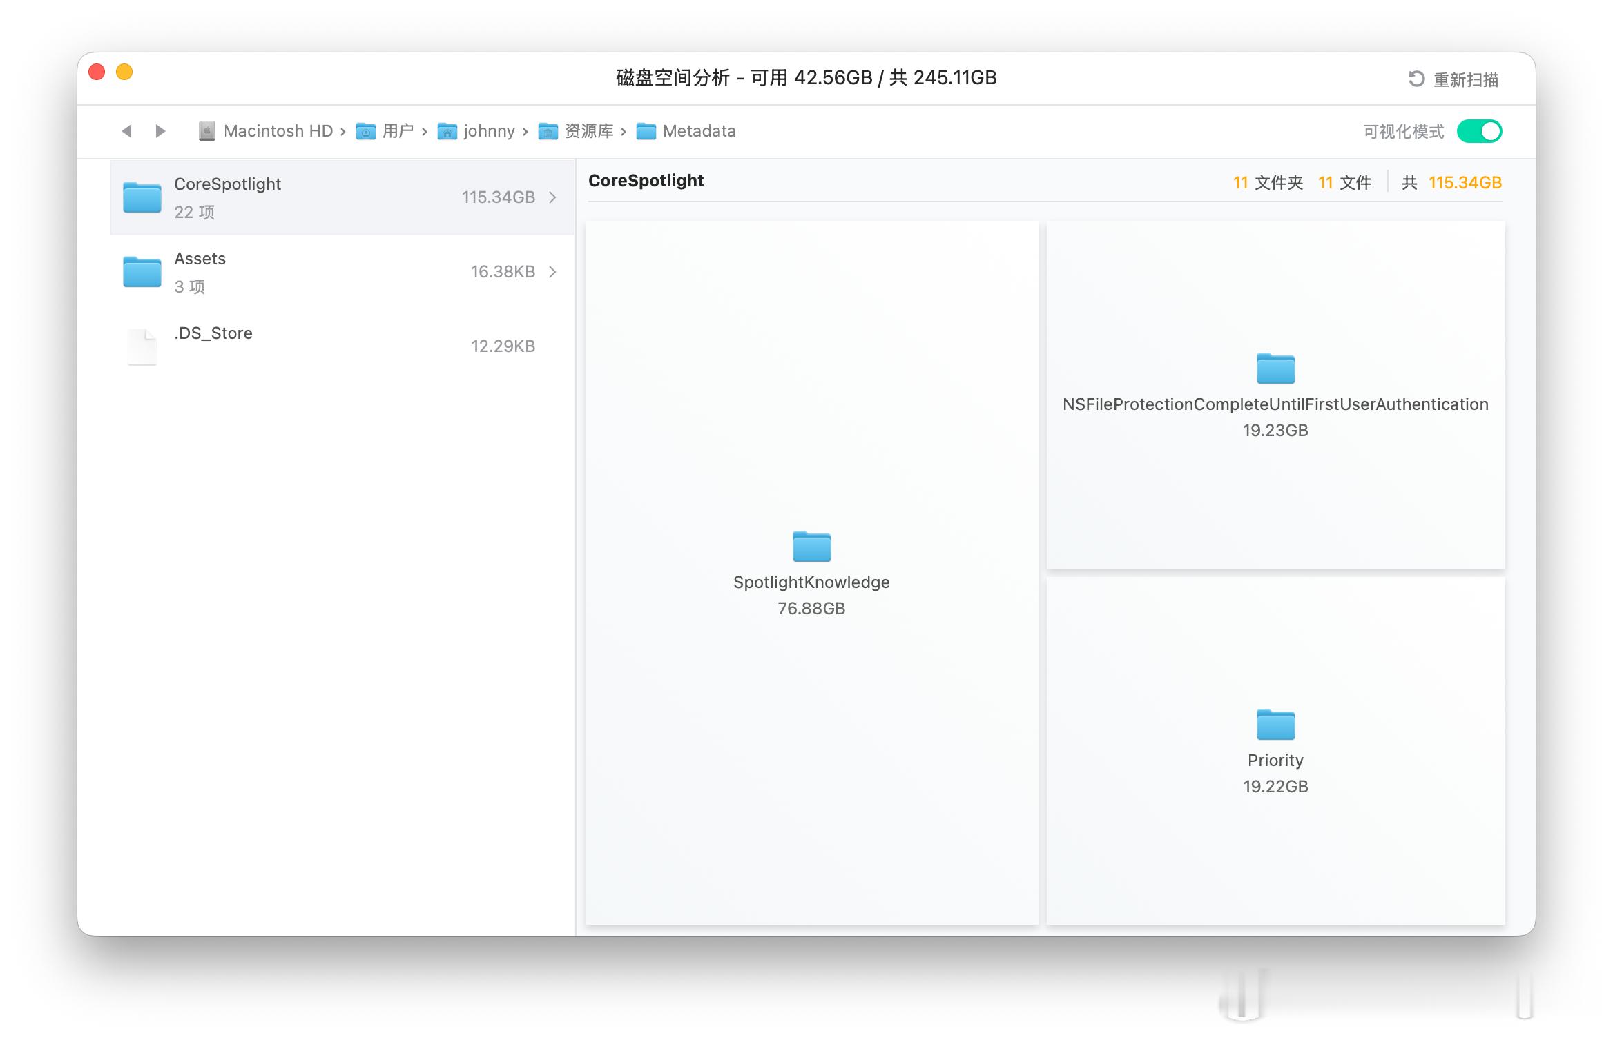Open Macintosh HD in the breadcrumb
This screenshot has width=1613, height=1038.
tap(278, 131)
